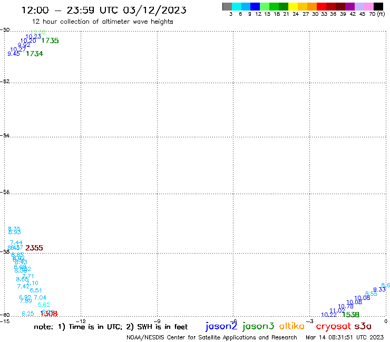Select the jason3 satellite legend label

(258, 326)
